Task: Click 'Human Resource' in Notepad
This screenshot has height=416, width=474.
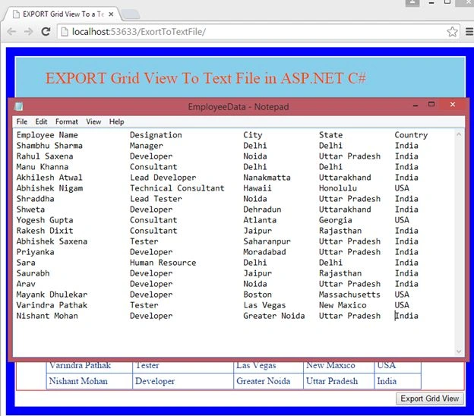Action: pos(163,263)
